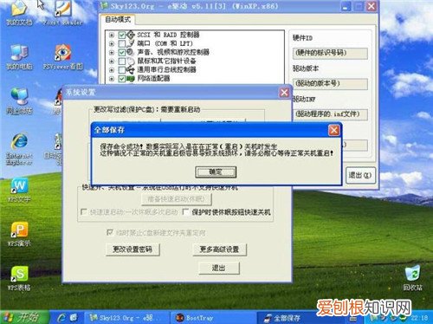Click the 更改设置密码 button
This screenshot has width=433, height=324.
coord(132,249)
